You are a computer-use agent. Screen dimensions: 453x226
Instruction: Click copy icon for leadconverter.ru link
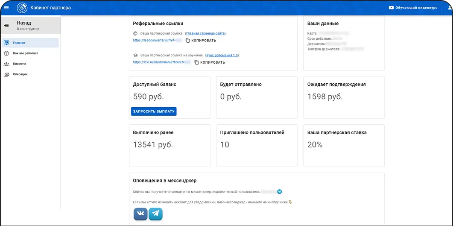[187, 41]
